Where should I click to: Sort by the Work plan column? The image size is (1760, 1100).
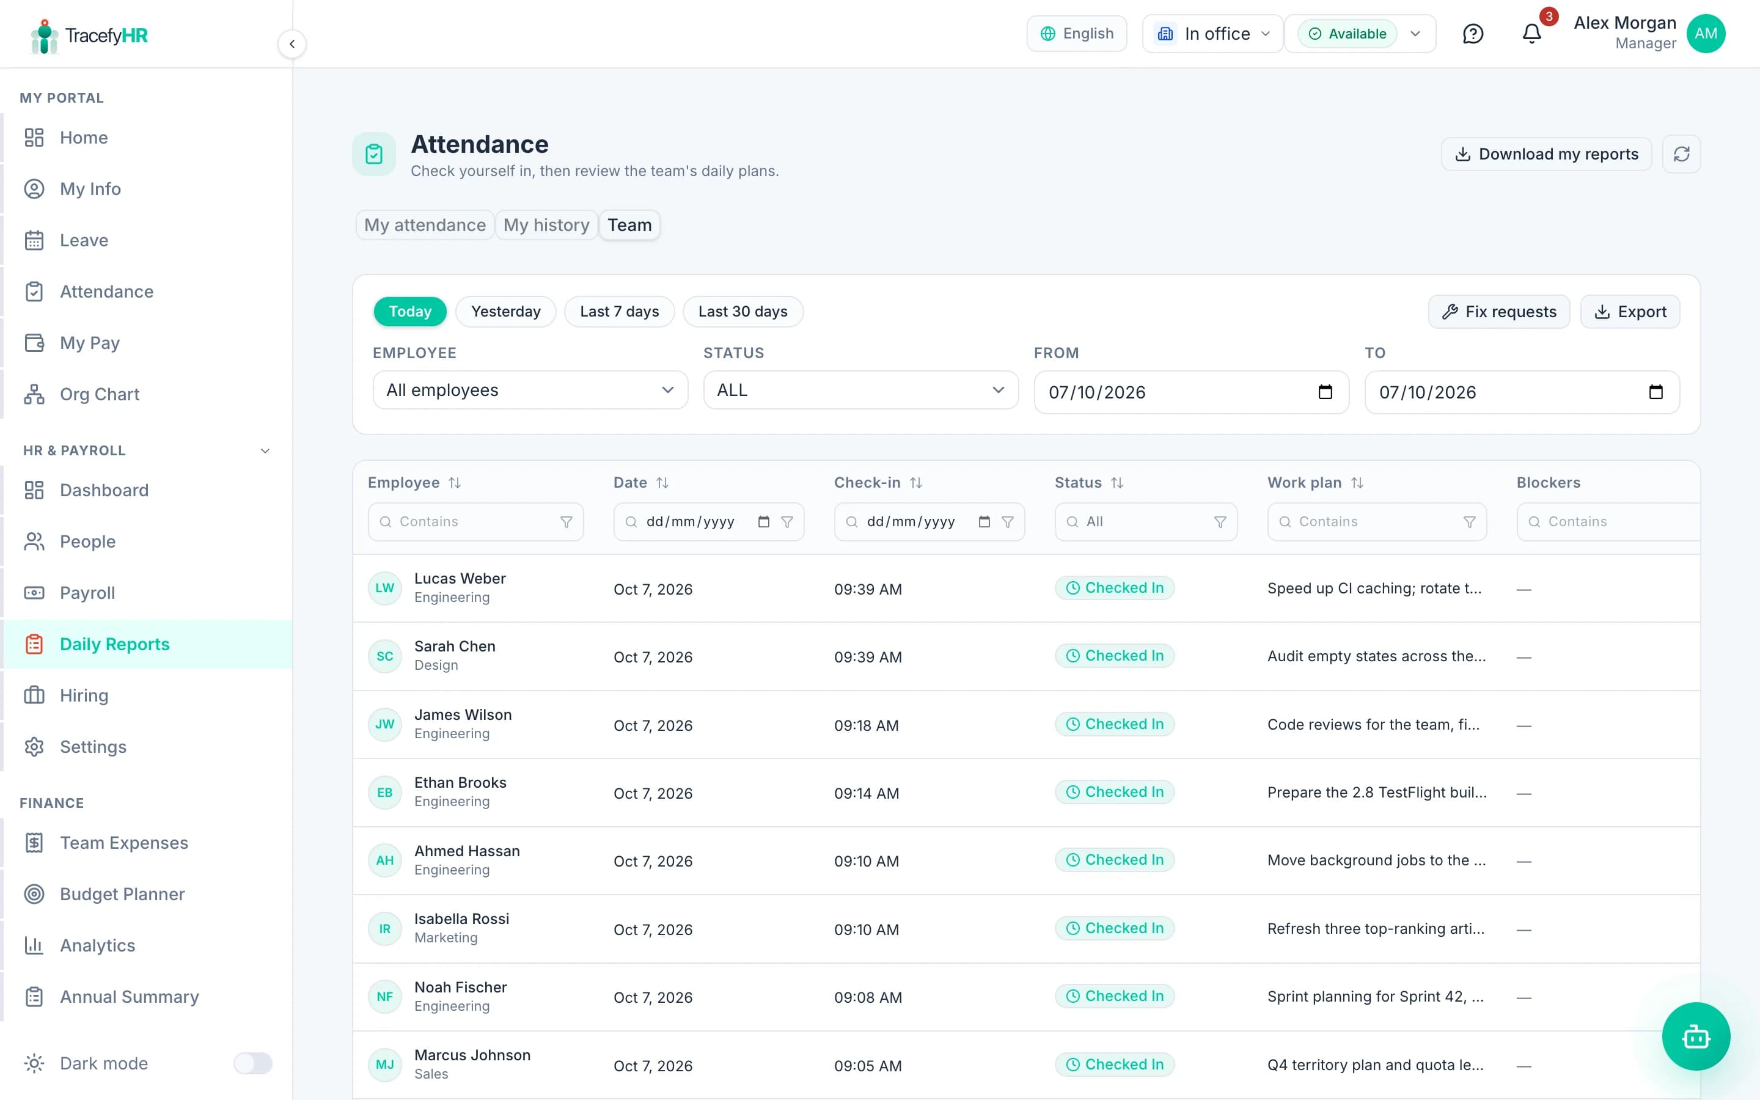point(1357,483)
